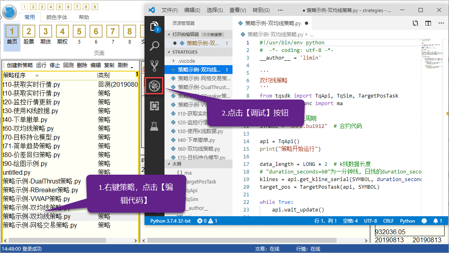Click 行 1, 列 1 cursor position
The image size is (449, 253).
coord(325,221)
